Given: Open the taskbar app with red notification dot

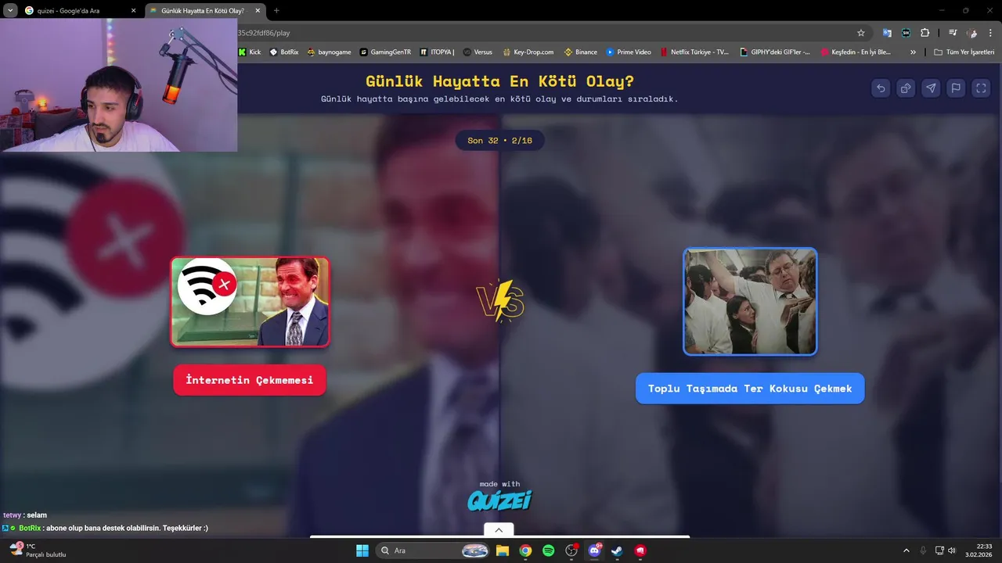Looking at the screenshot, I should click(571, 550).
